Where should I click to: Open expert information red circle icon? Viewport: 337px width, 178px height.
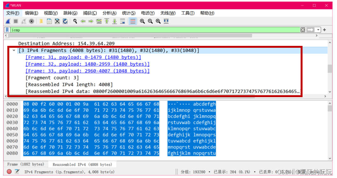9,172
